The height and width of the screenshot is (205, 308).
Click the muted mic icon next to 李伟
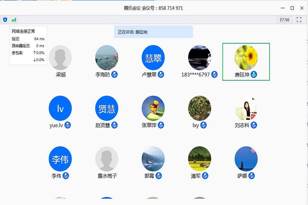(x=66, y=176)
